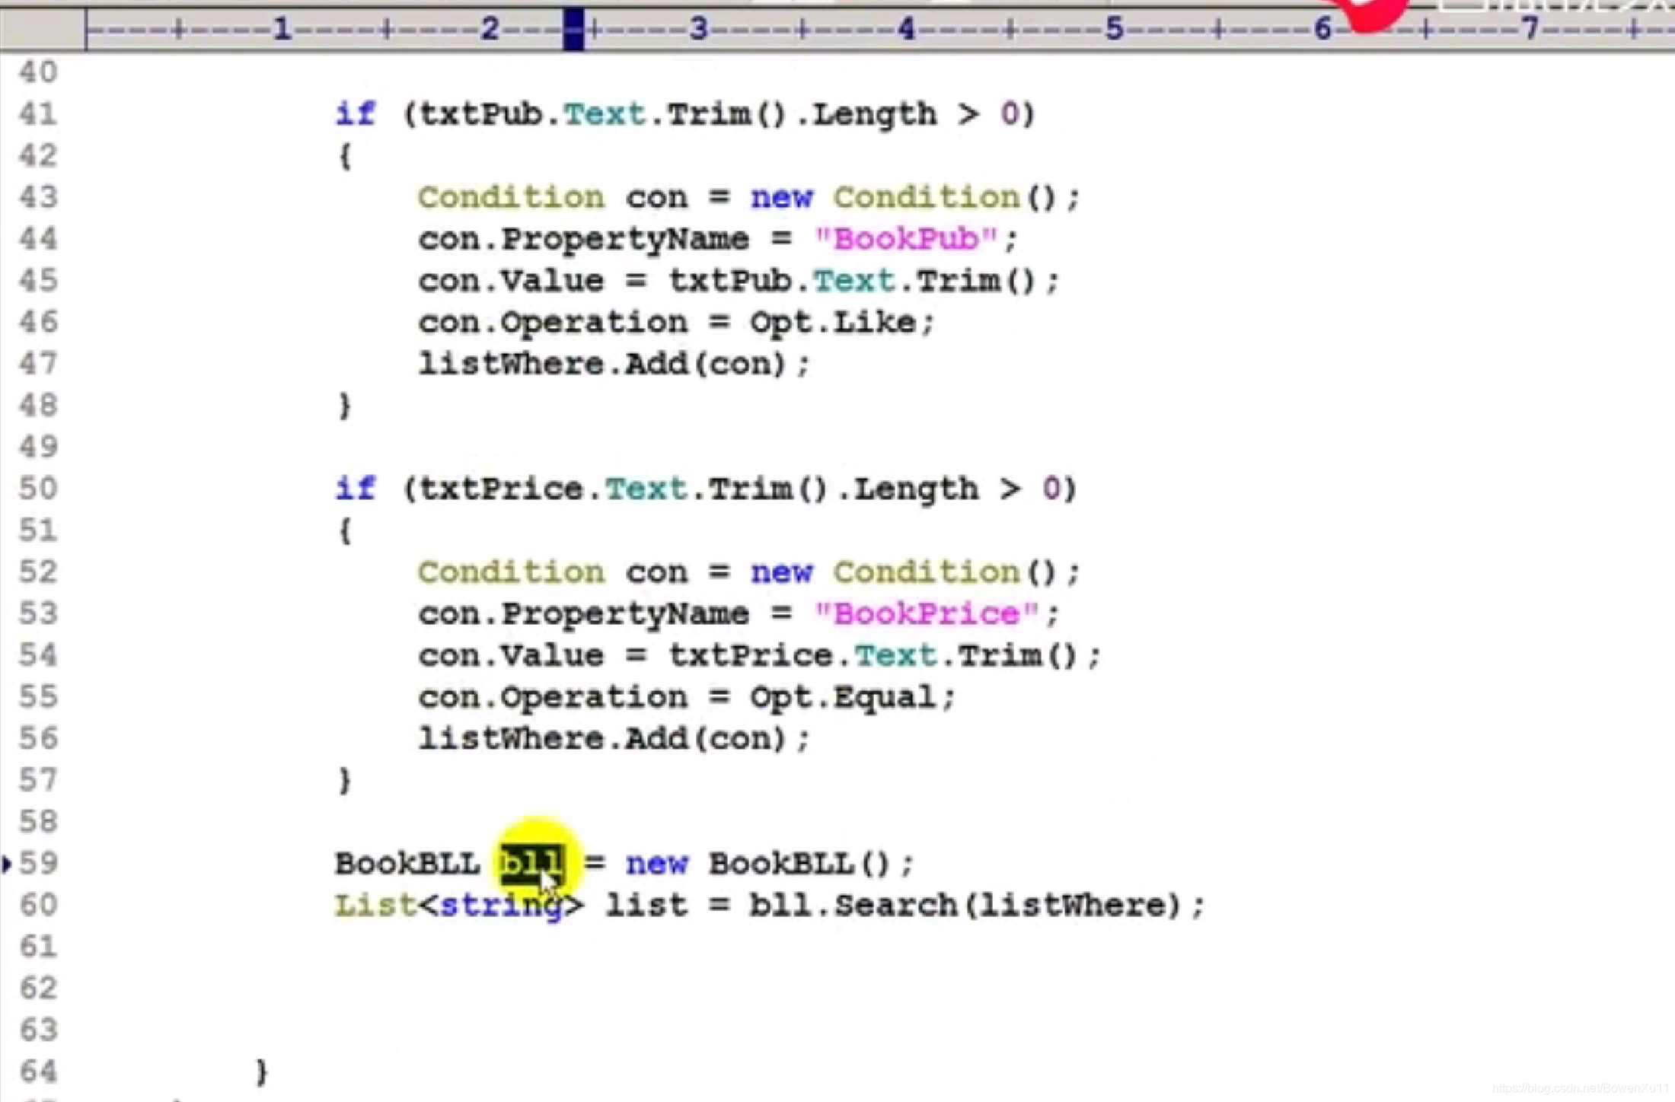The width and height of the screenshot is (1675, 1102).
Task: Click the BookBLL variable 'bll' on line 59
Action: click(529, 862)
